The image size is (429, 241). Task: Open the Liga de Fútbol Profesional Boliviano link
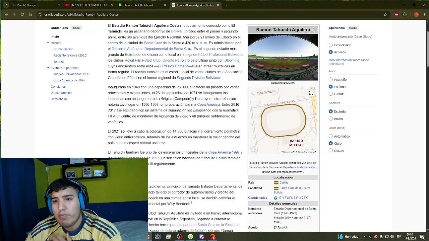214,55
